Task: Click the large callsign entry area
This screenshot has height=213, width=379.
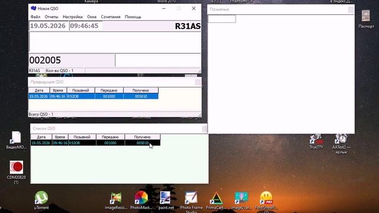Action: tap(115, 43)
